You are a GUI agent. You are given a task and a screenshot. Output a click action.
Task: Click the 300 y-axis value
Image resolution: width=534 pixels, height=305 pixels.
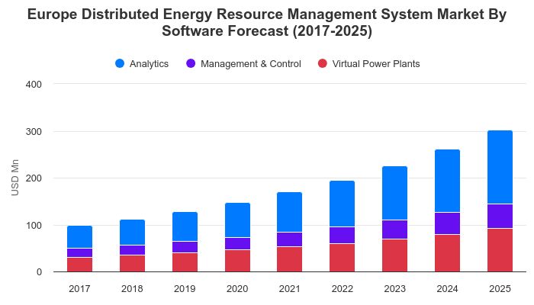click(34, 131)
